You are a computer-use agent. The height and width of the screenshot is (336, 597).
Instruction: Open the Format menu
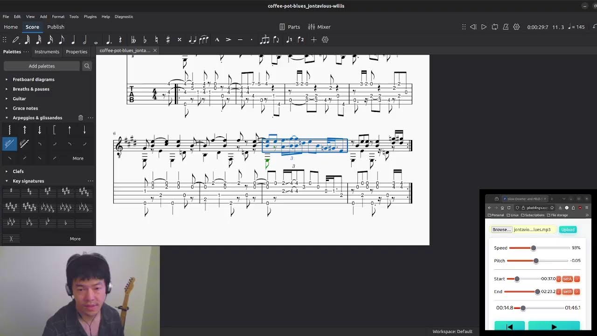58,16
